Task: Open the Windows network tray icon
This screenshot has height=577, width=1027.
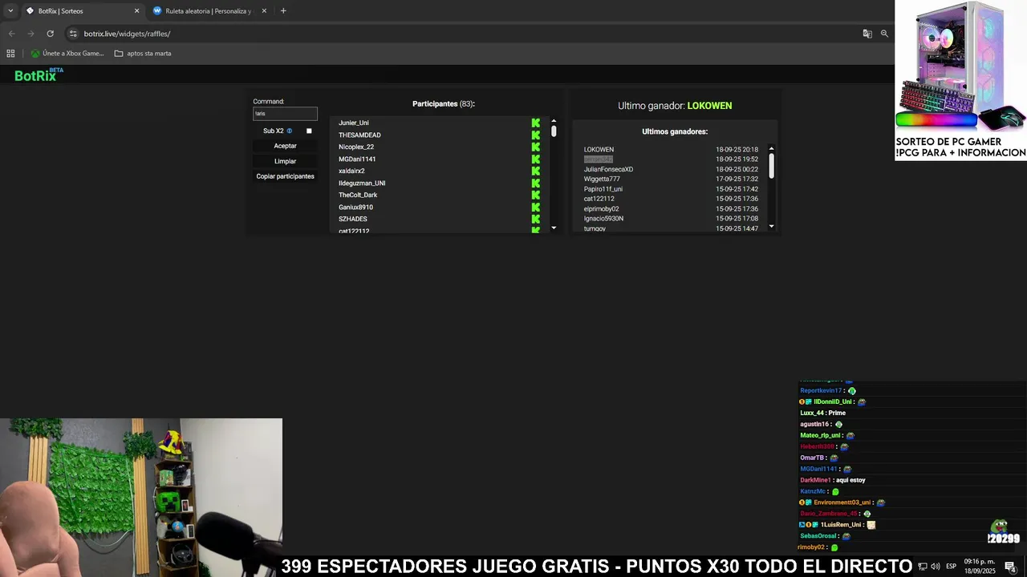Action: [923, 567]
